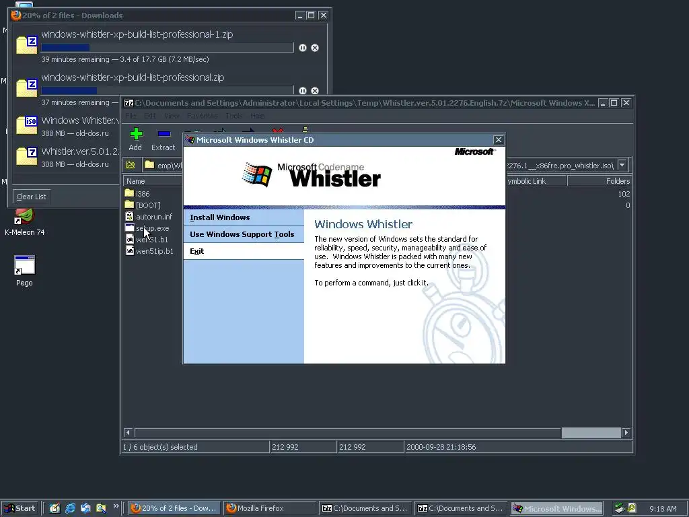Click 7-Zip horizontal scrollbar right arrow
Viewport: 689px width, 517px height.
(x=626, y=433)
